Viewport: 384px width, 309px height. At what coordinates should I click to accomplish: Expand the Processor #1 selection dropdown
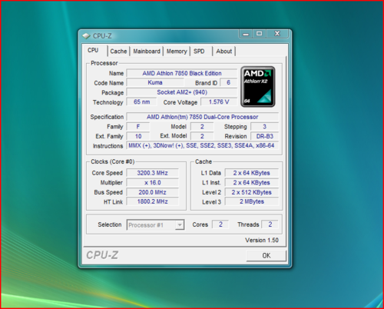coord(180,225)
